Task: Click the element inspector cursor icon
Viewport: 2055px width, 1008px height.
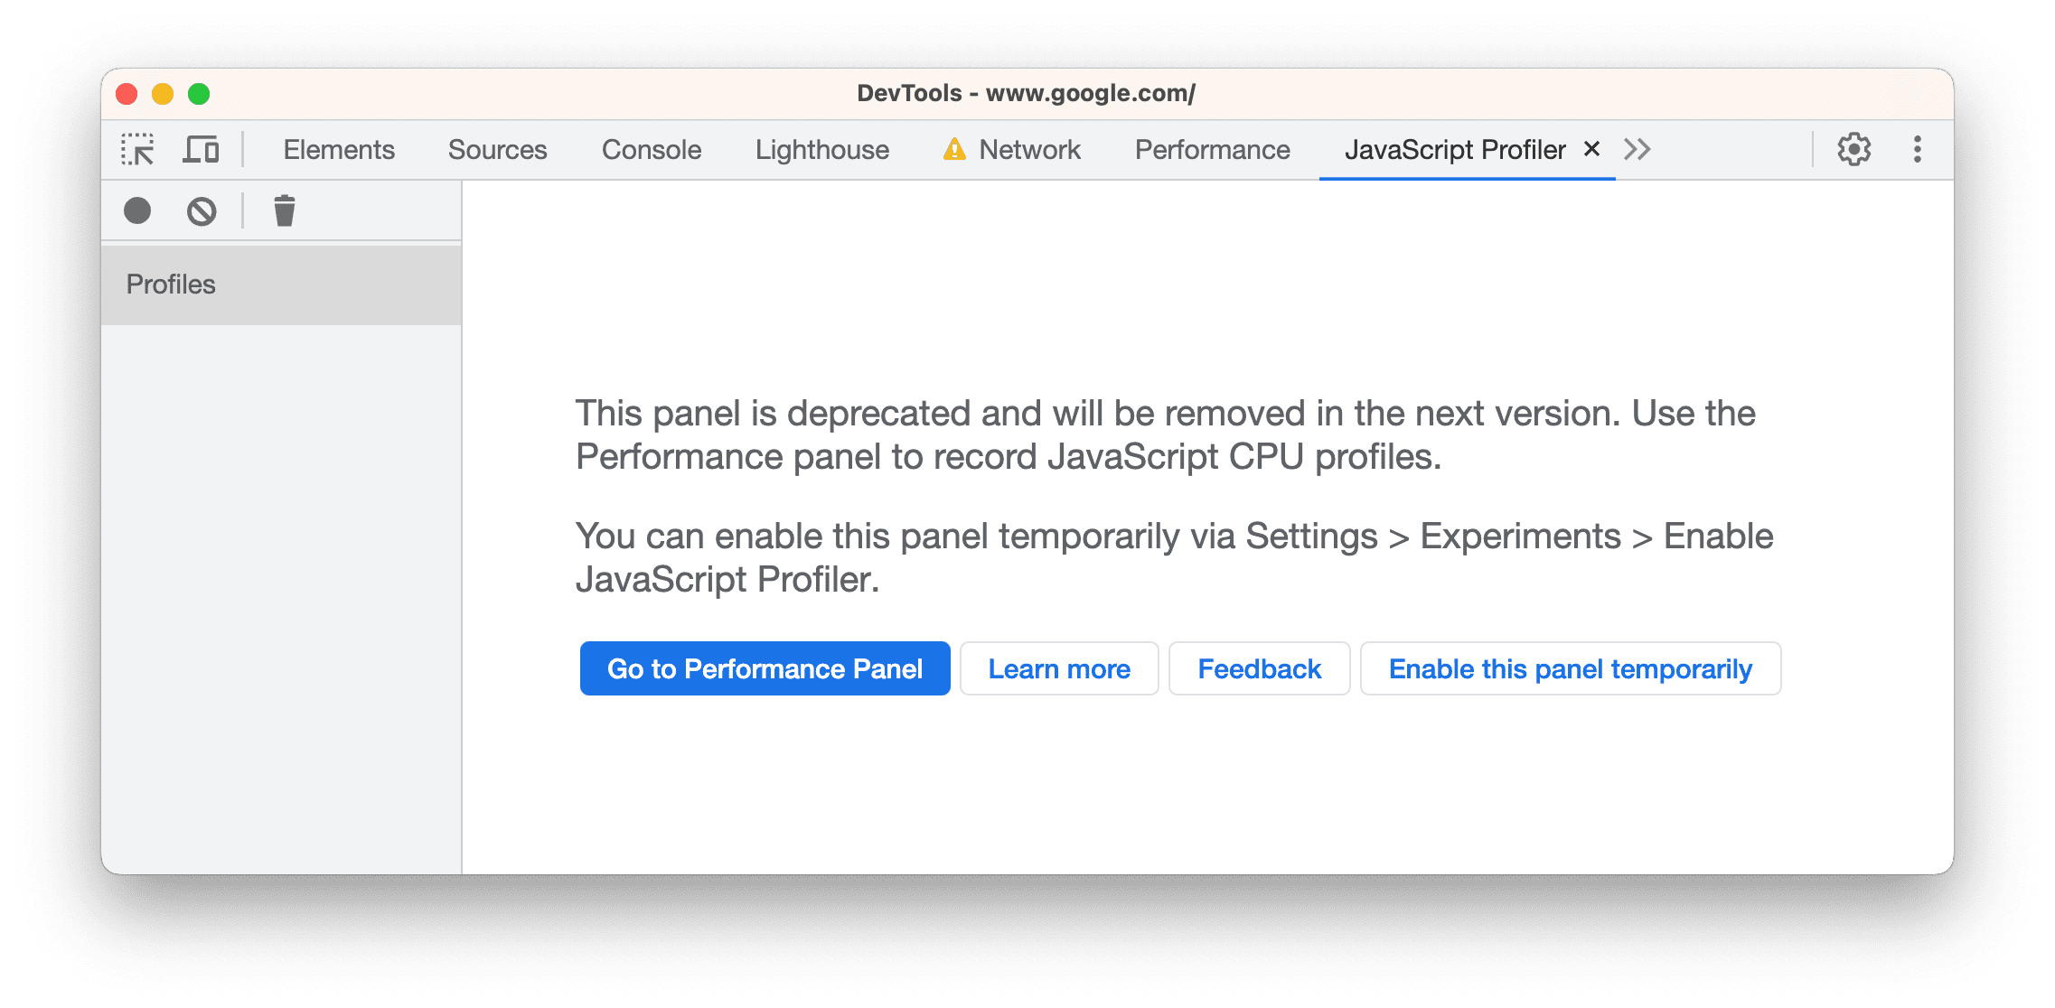Action: pos(137,148)
